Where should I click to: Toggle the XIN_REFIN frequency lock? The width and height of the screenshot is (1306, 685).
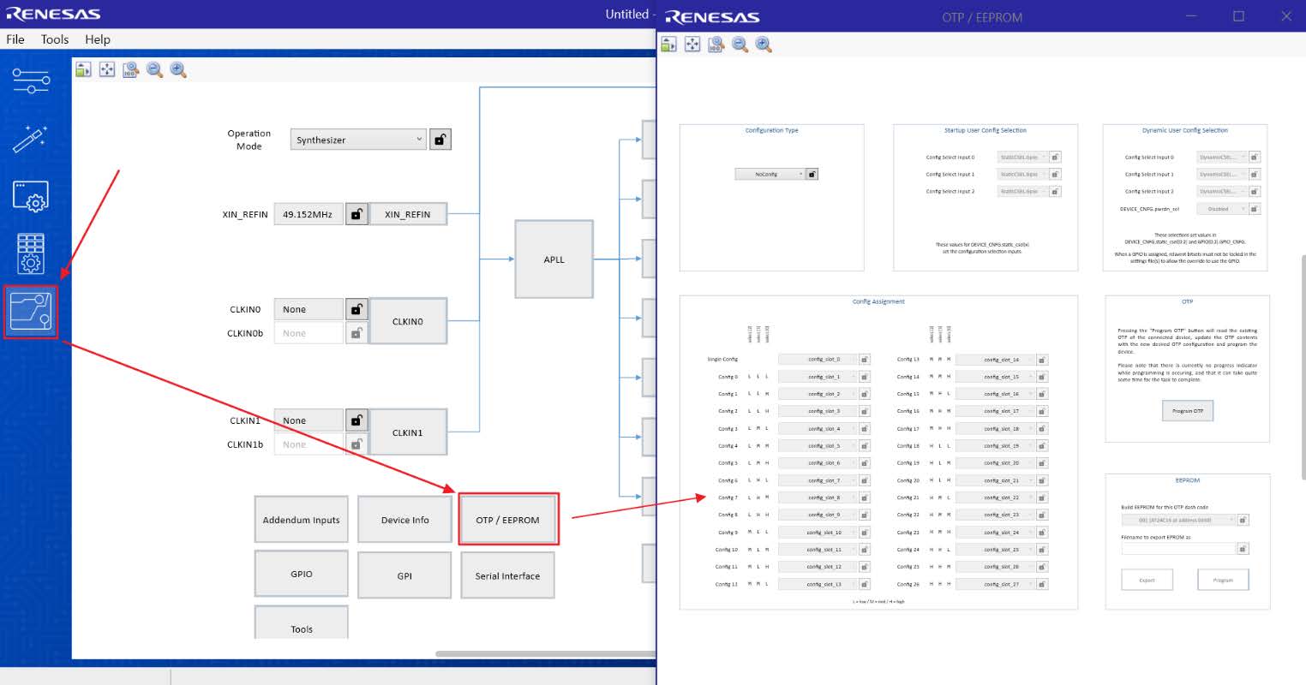[x=356, y=214]
